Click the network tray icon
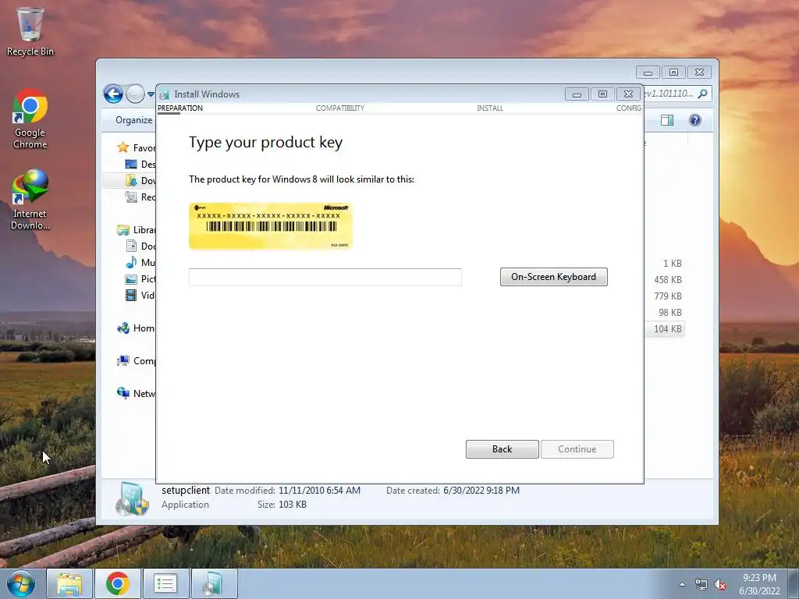This screenshot has height=599, width=799. (x=701, y=585)
